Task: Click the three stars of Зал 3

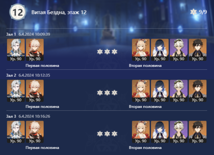Action: [x=107, y=134]
